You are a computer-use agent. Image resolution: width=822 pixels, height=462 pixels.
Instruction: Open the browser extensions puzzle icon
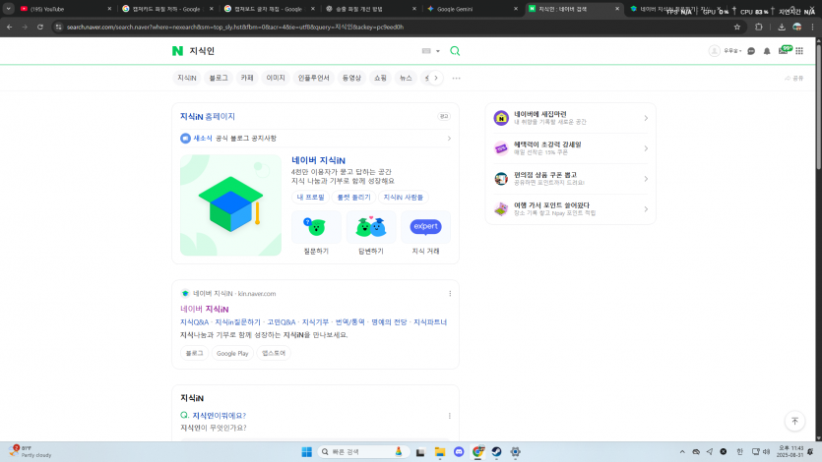pos(759,27)
